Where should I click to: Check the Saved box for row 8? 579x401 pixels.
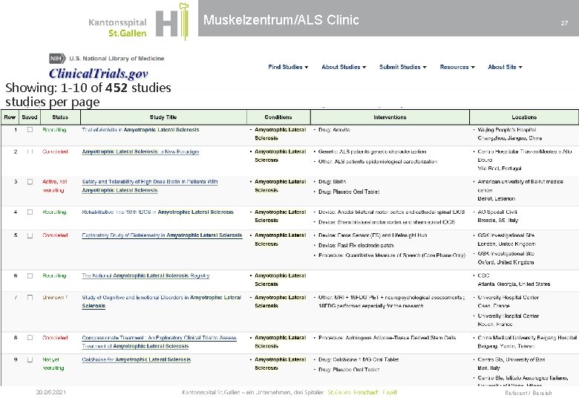pyautogui.click(x=30, y=338)
